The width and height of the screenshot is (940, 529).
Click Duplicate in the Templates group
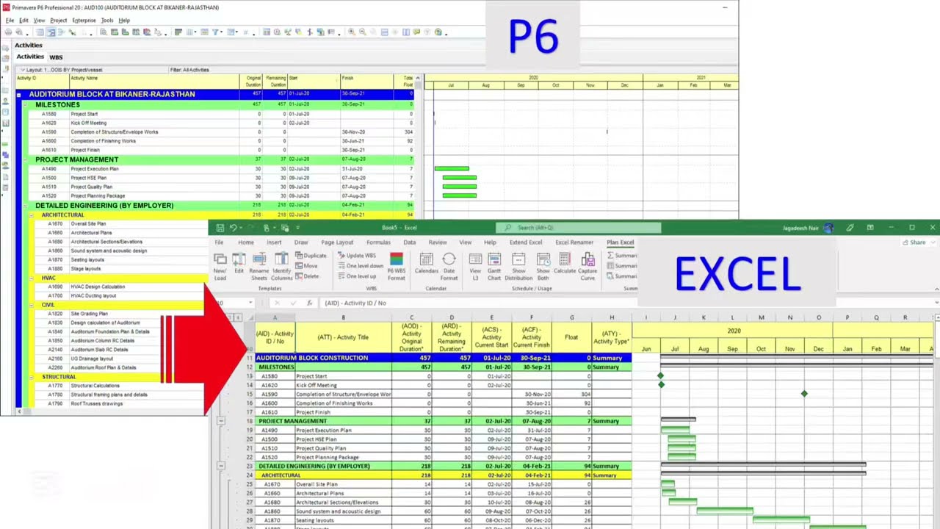[311, 256]
